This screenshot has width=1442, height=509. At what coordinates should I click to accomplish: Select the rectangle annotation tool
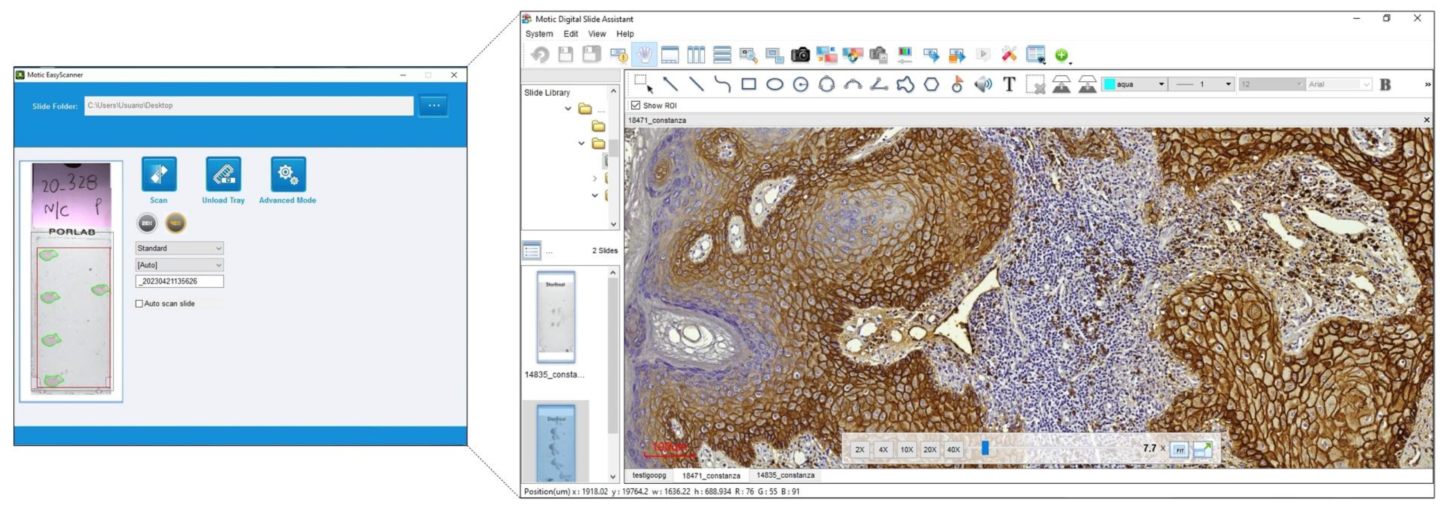pos(748,85)
